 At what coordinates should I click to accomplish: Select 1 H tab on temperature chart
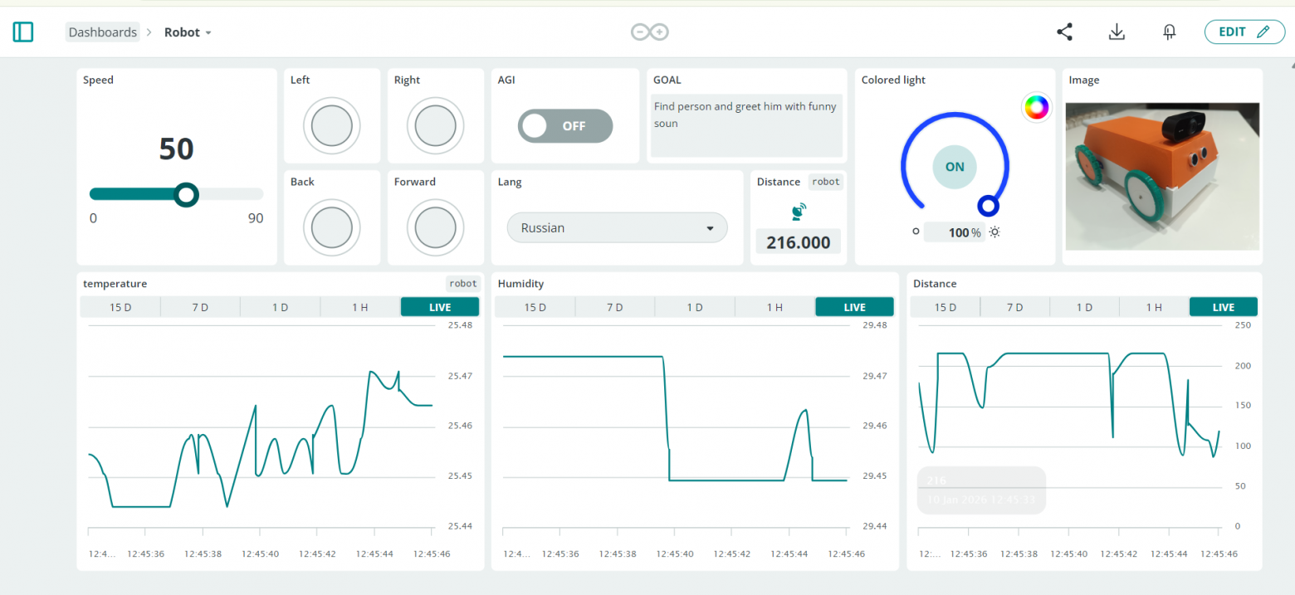point(359,307)
